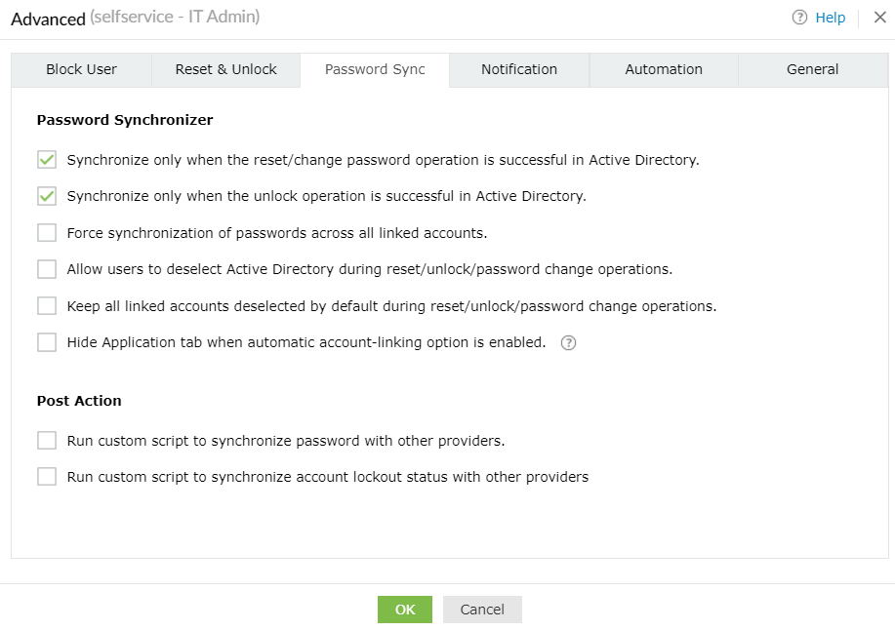The image size is (895, 630).
Task: Enable Hide Application tab option
Action: [x=47, y=342]
